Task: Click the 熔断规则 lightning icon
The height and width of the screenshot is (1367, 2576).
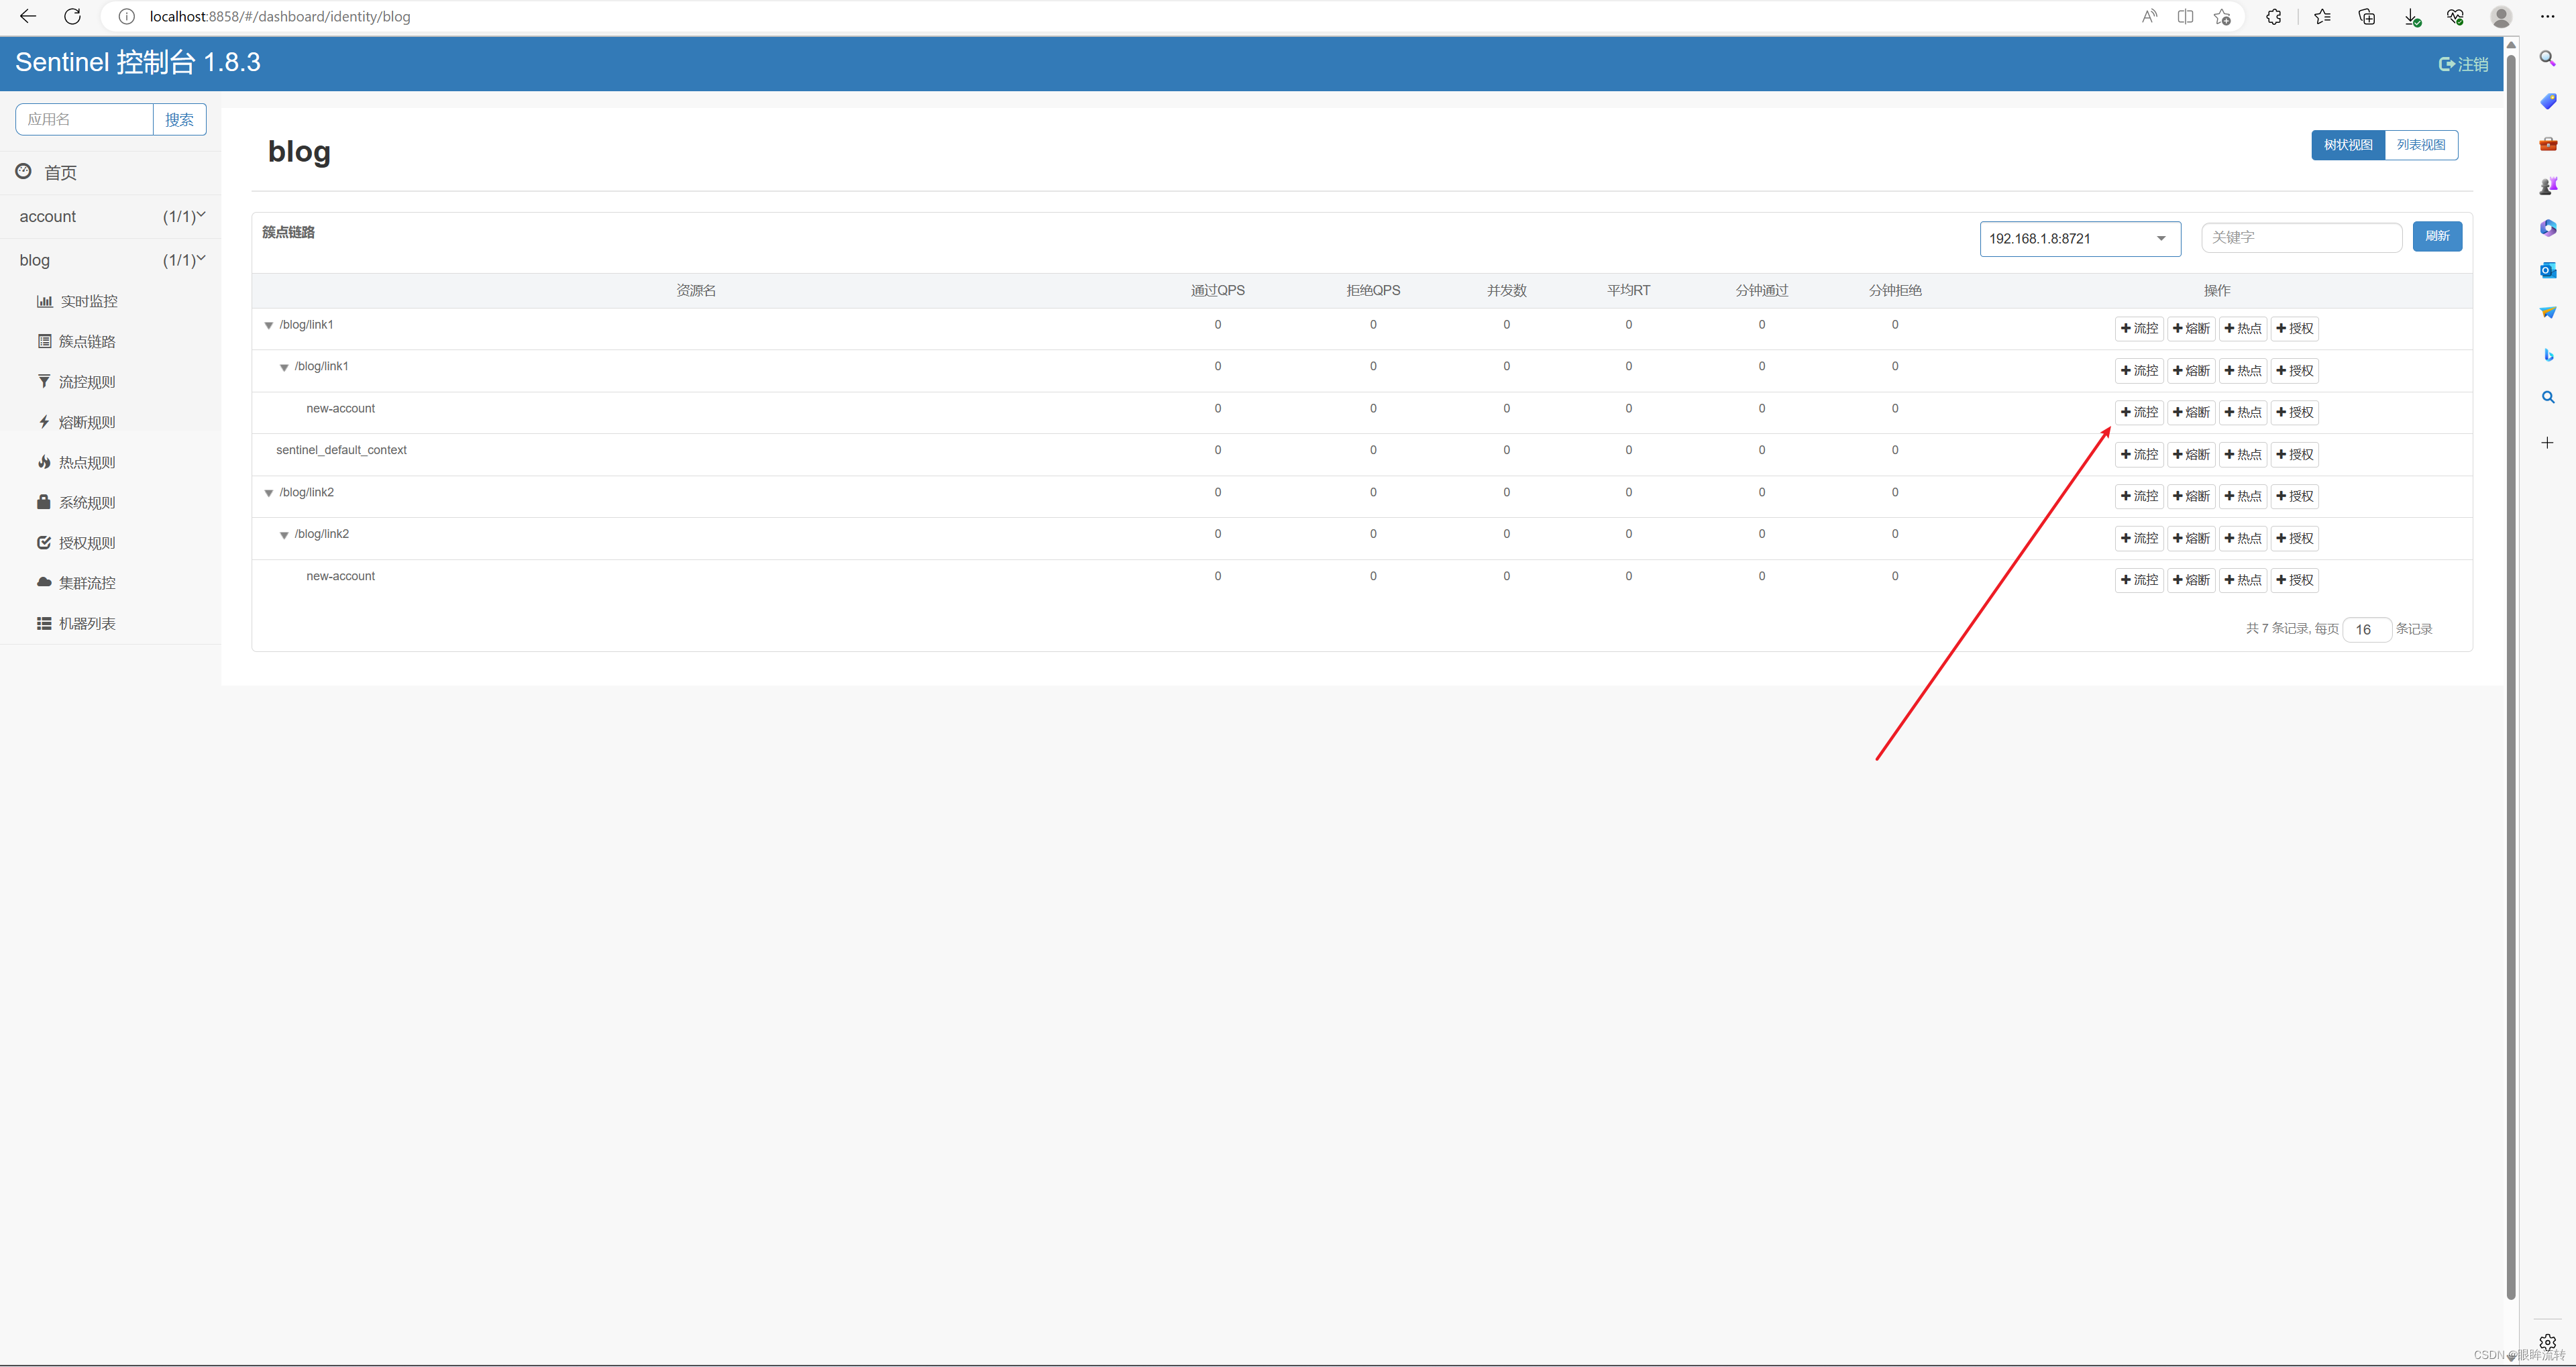Action: click(44, 422)
